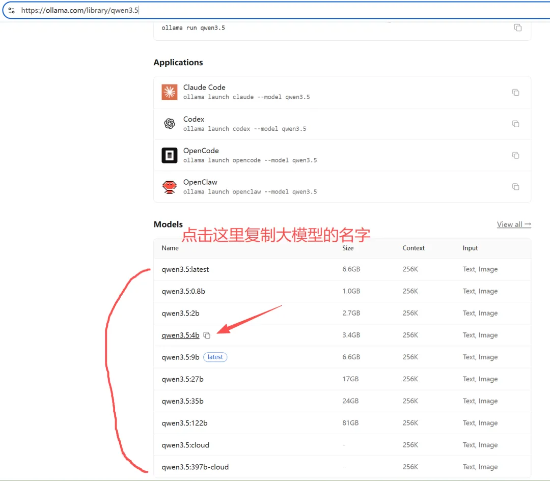This screenshot has height=481, width=550.
Task: Open the qwen3.5:latest model link
Action: [x=185, y=269]
